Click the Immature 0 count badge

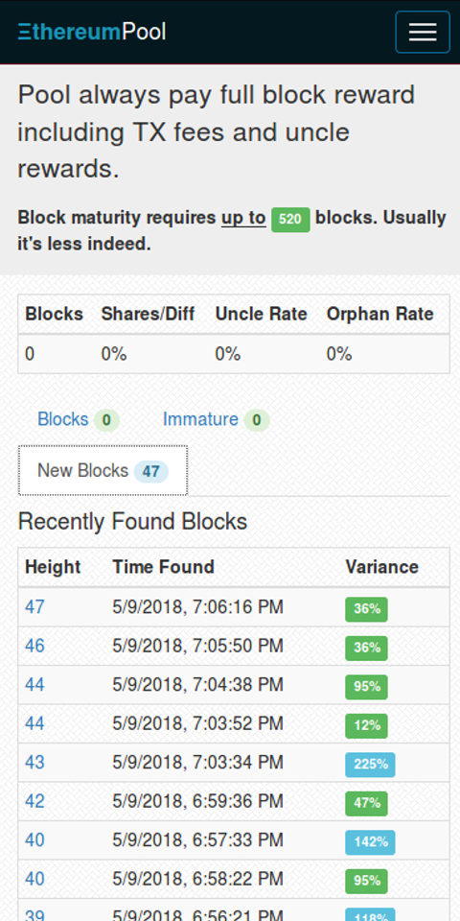pos(257,420)
